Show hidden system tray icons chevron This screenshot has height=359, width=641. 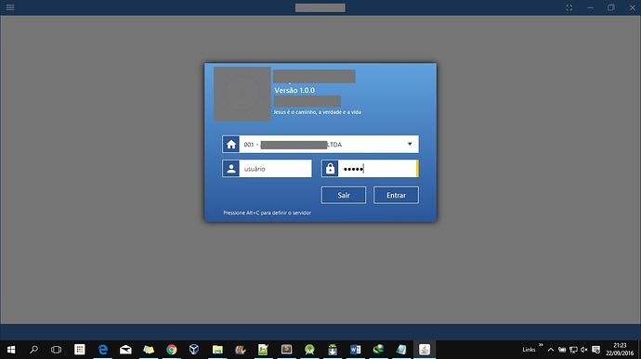(x=551, y=350)
